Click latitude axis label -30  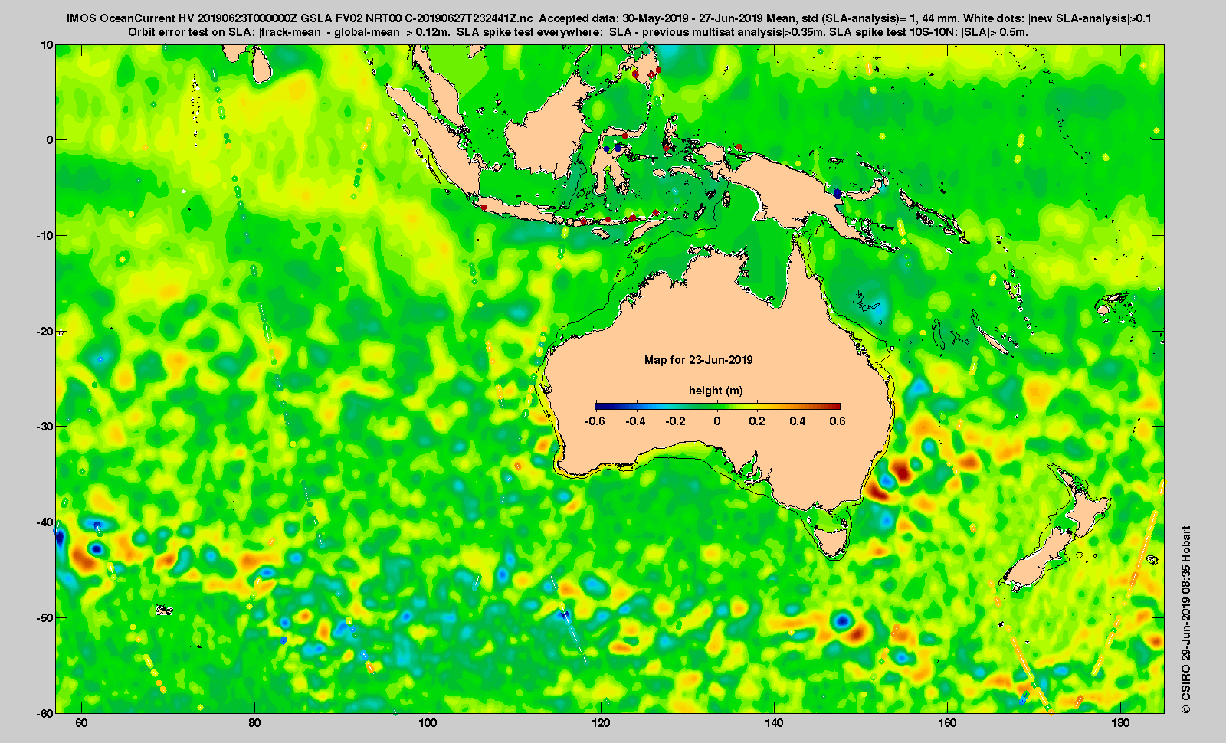click(45, 427)
